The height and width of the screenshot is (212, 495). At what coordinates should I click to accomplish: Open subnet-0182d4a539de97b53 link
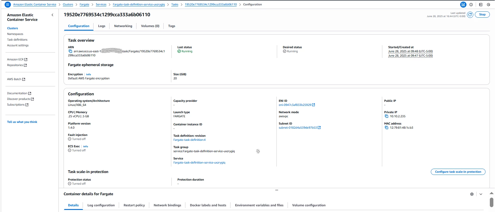298,128
